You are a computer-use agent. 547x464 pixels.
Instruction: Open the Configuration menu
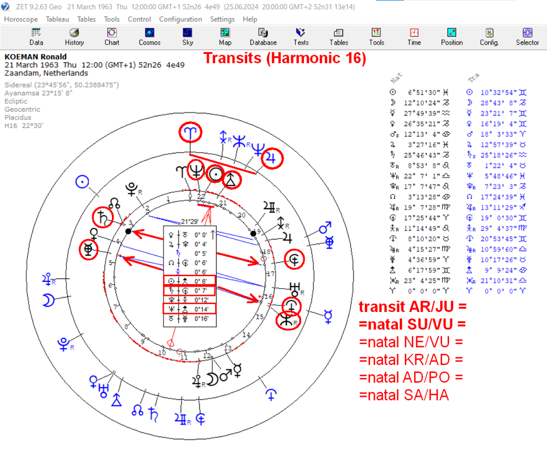[x=180, y=19]
